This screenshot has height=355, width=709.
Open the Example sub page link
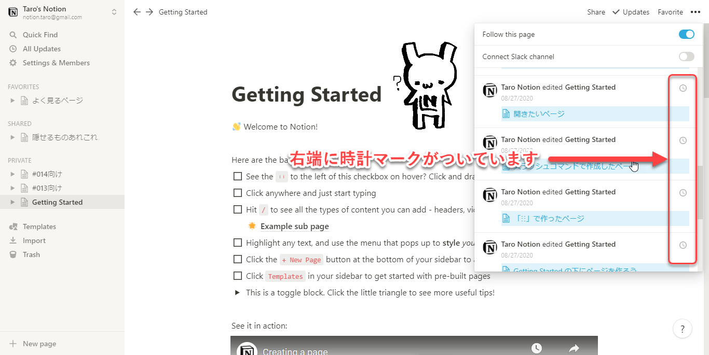pyautogui.click(x=294, y=226)
